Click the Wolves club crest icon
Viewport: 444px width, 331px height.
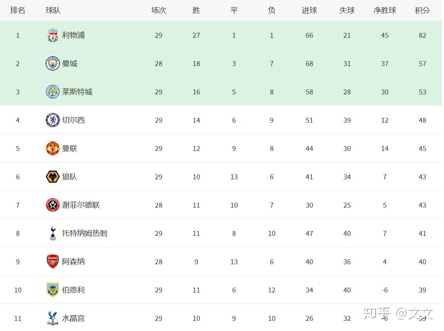tap(53, 177)
